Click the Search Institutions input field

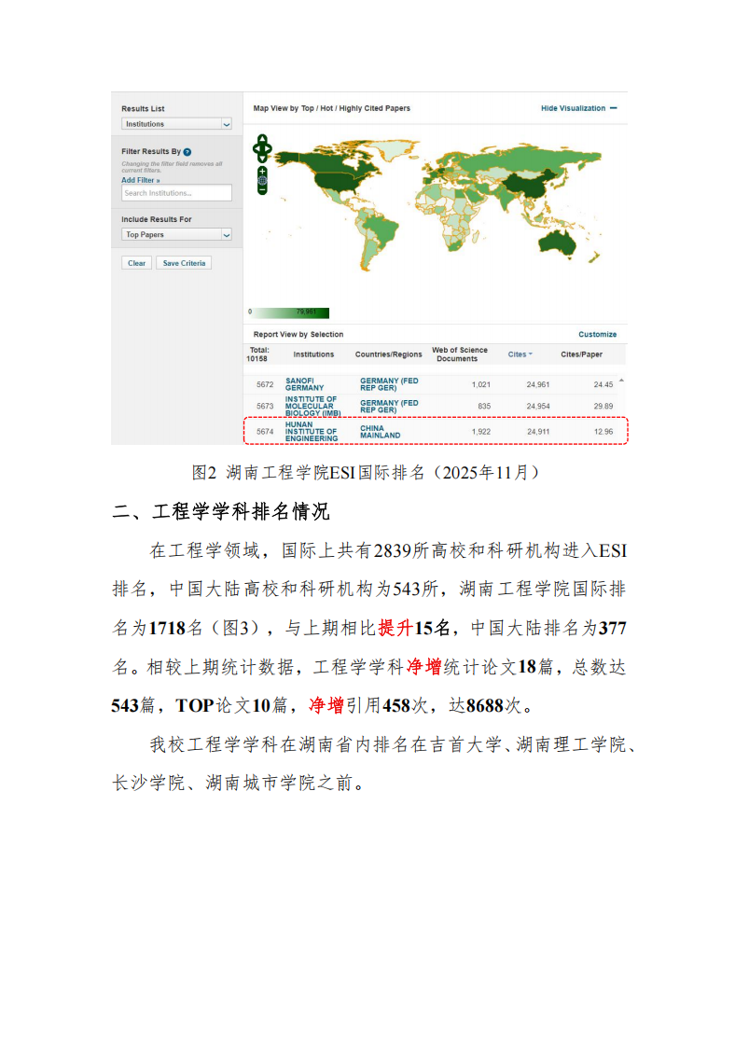176,193
